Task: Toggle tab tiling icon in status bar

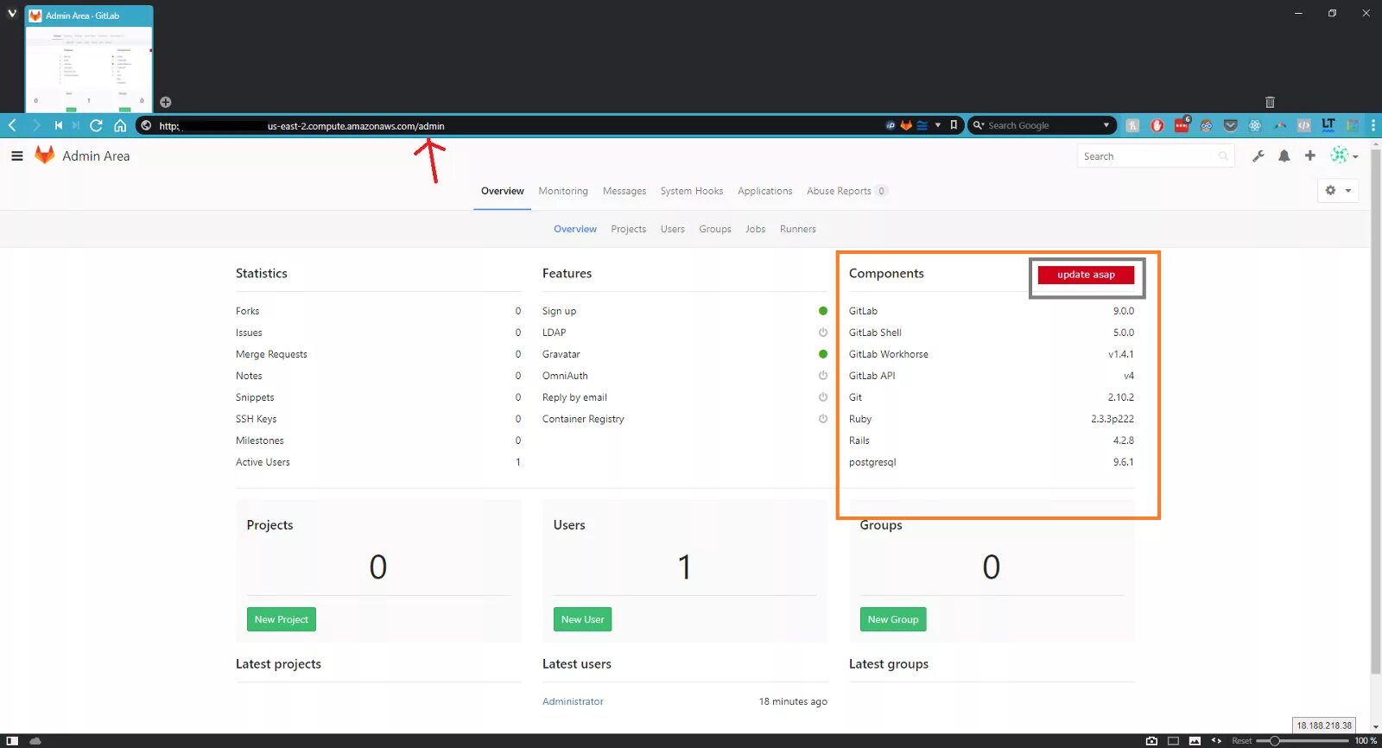Action: (1173, 741)
